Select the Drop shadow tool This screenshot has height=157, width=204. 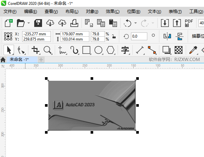click(x=167, y=50)
